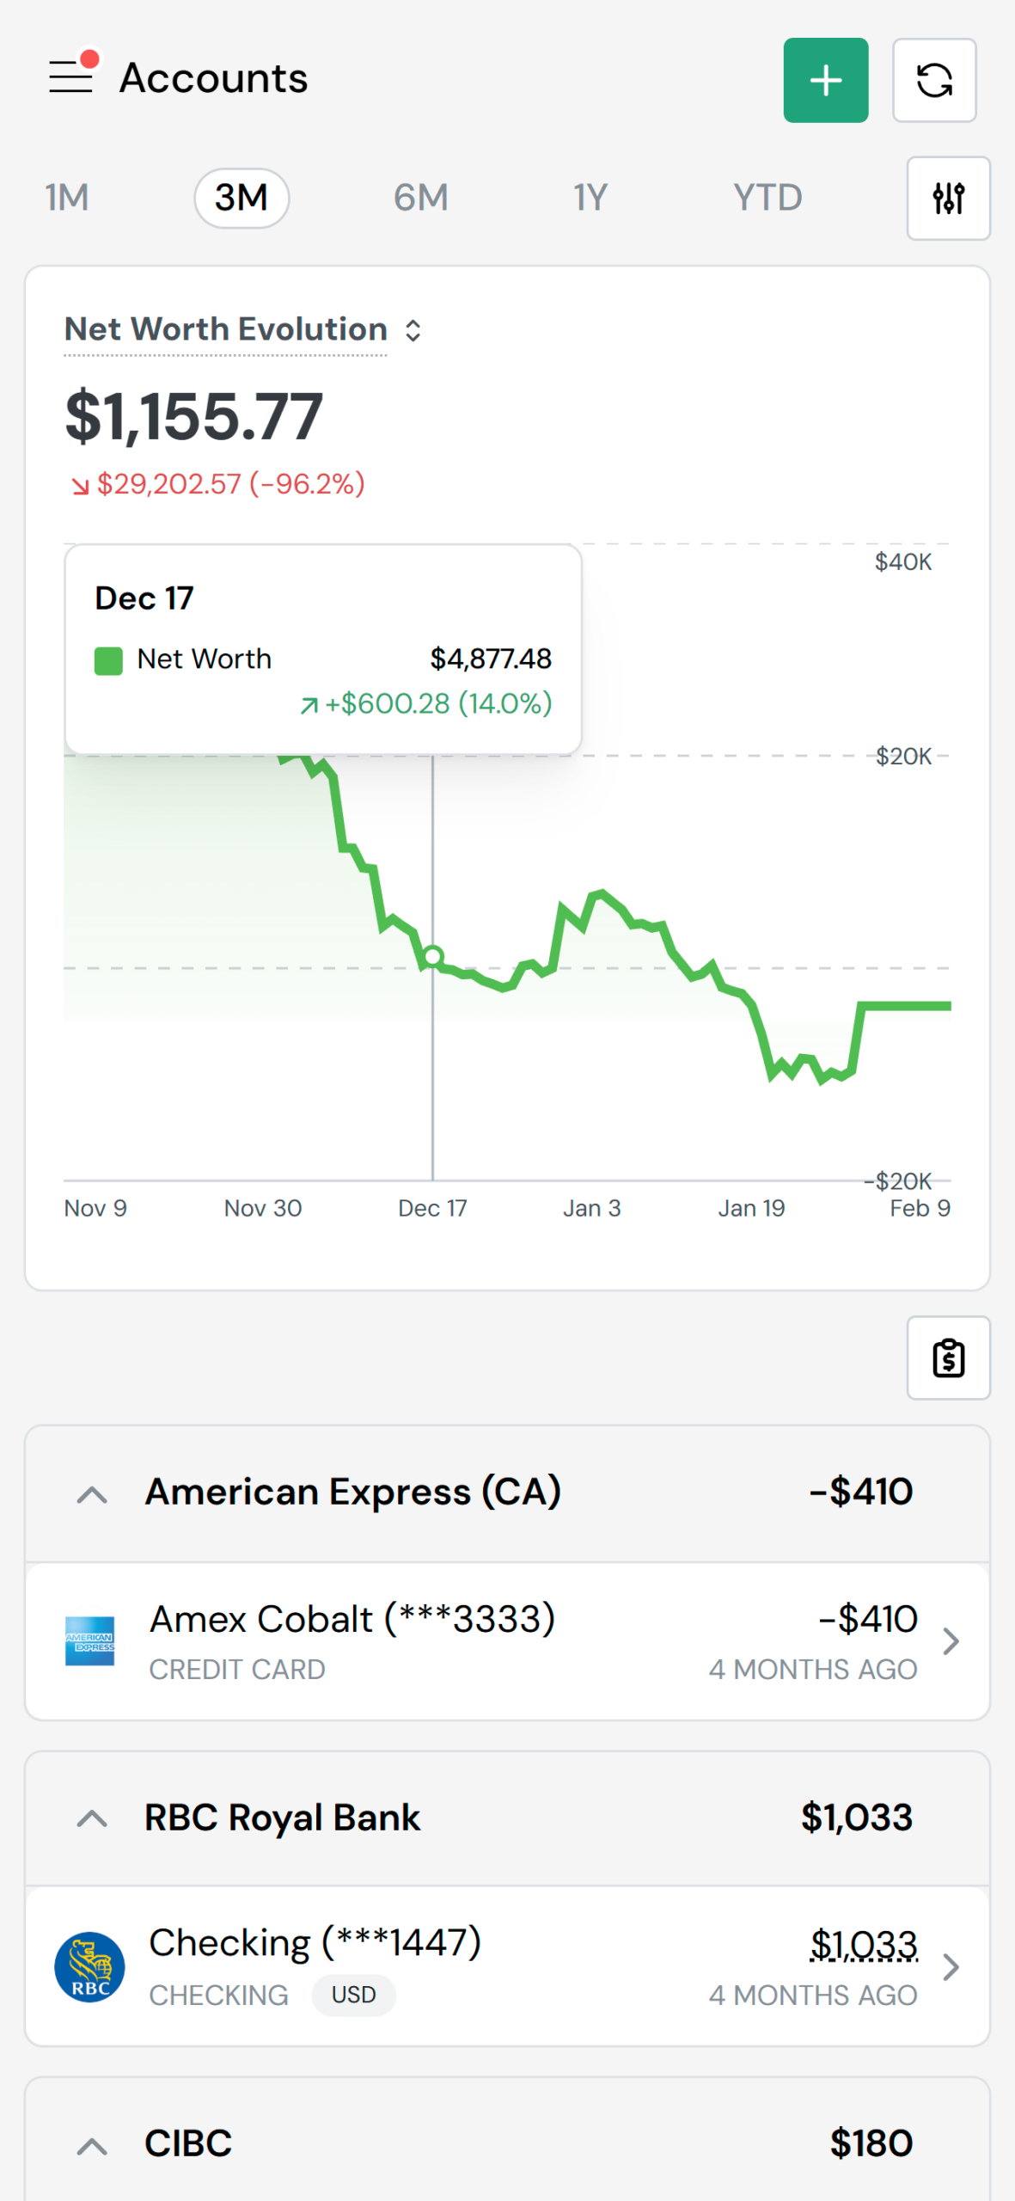This screenshot has height=2201, width=1015.
Task: Open the chart filter sliders icon
Action: tap(948, 199)
